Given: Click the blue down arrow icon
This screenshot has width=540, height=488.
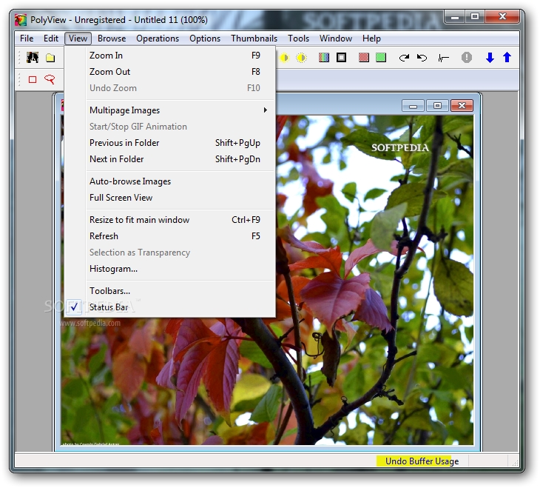Looking at the screenshot, I should click(490, 58).
